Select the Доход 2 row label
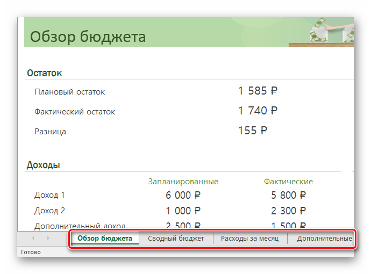This screenshot has width=371, height=274. [49, 211]
